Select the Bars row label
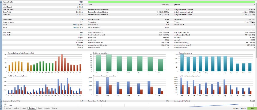 point(4,5)
